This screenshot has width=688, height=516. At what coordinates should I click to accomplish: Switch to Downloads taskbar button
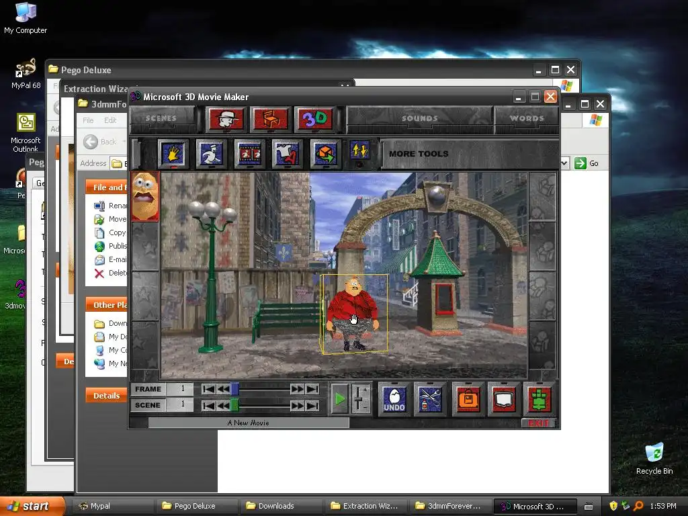tap(280, 506)
